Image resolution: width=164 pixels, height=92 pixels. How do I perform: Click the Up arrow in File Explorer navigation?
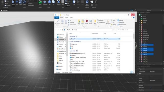[x=62, y=30]
